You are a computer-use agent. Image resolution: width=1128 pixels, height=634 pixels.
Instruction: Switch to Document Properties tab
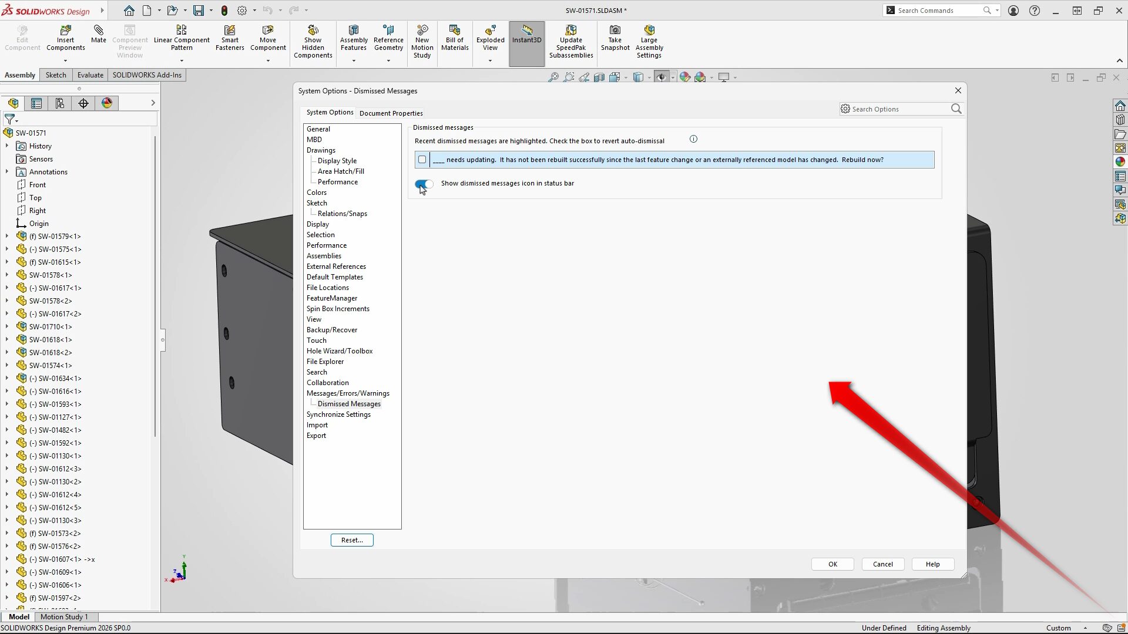click(x=391, y=113)
